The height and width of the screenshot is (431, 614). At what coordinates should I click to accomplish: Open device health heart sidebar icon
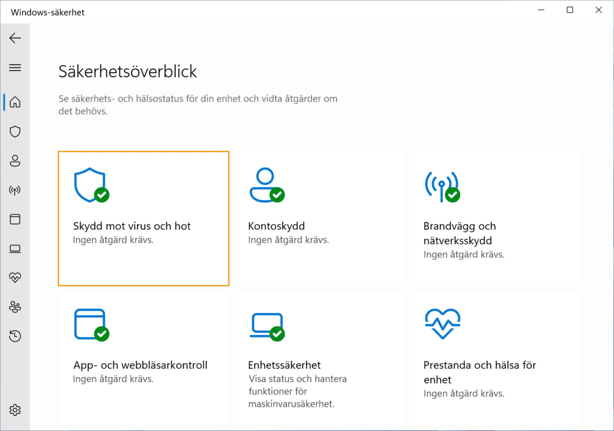pyautogui.click(x=15, y=278)
